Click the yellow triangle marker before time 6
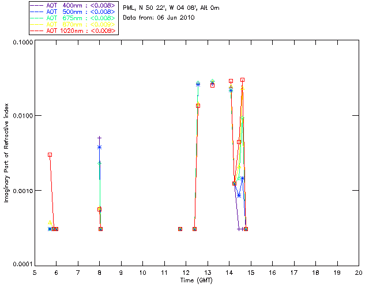Viewport: 369px width, 295px height. point(50,222)
